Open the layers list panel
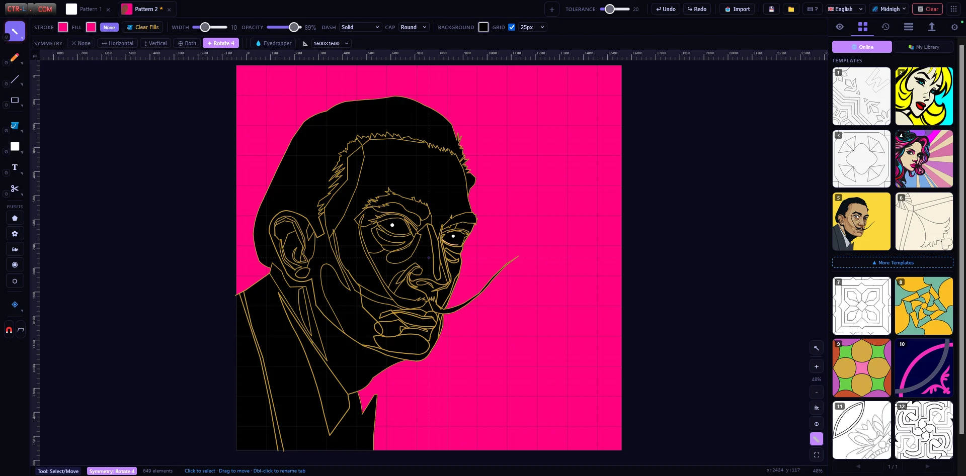966x476 pixels. tap(909, 27)
